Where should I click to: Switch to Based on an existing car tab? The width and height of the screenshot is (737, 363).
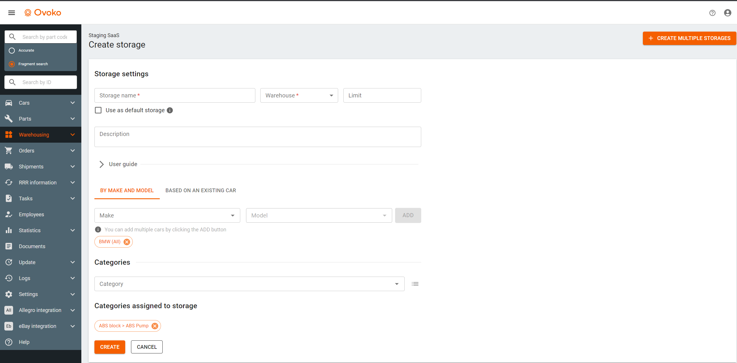click(x=200, y=190)
